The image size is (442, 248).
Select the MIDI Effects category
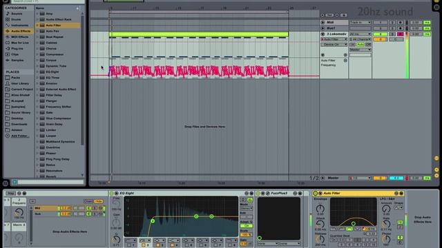(20, 37)
